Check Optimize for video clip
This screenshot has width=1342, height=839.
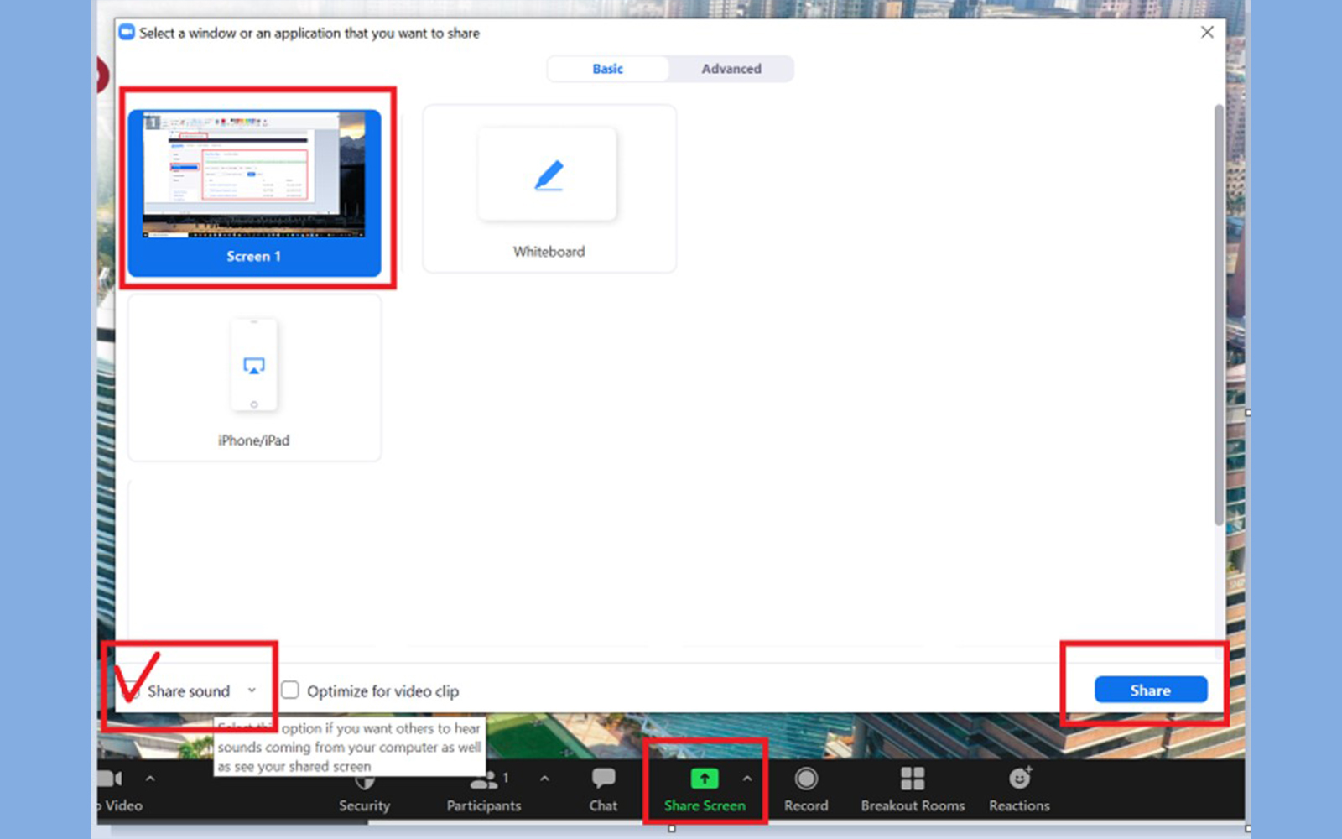(289, 690)
